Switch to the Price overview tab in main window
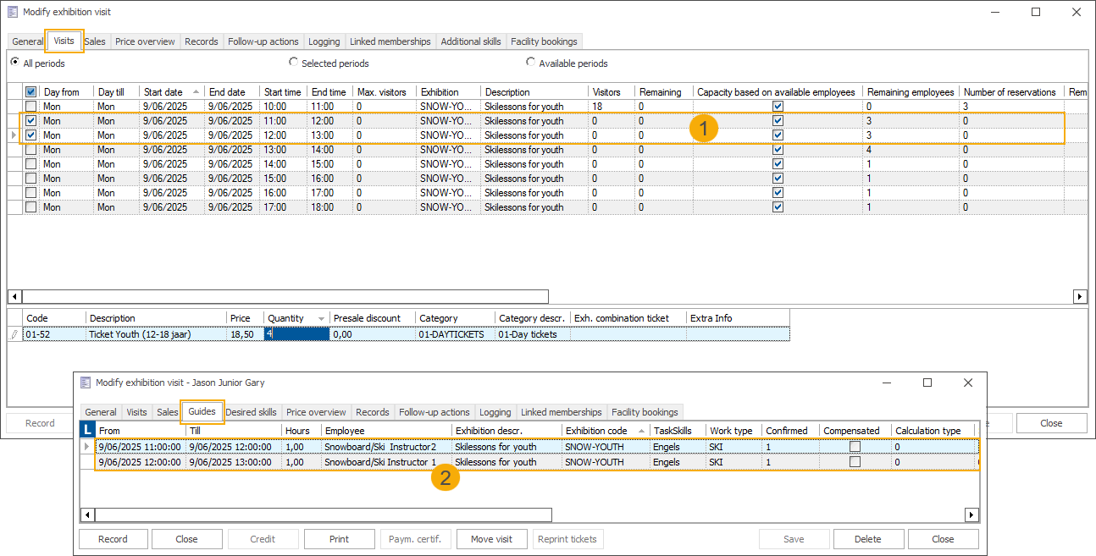The image size is (1096, 556). coord(145,41)
